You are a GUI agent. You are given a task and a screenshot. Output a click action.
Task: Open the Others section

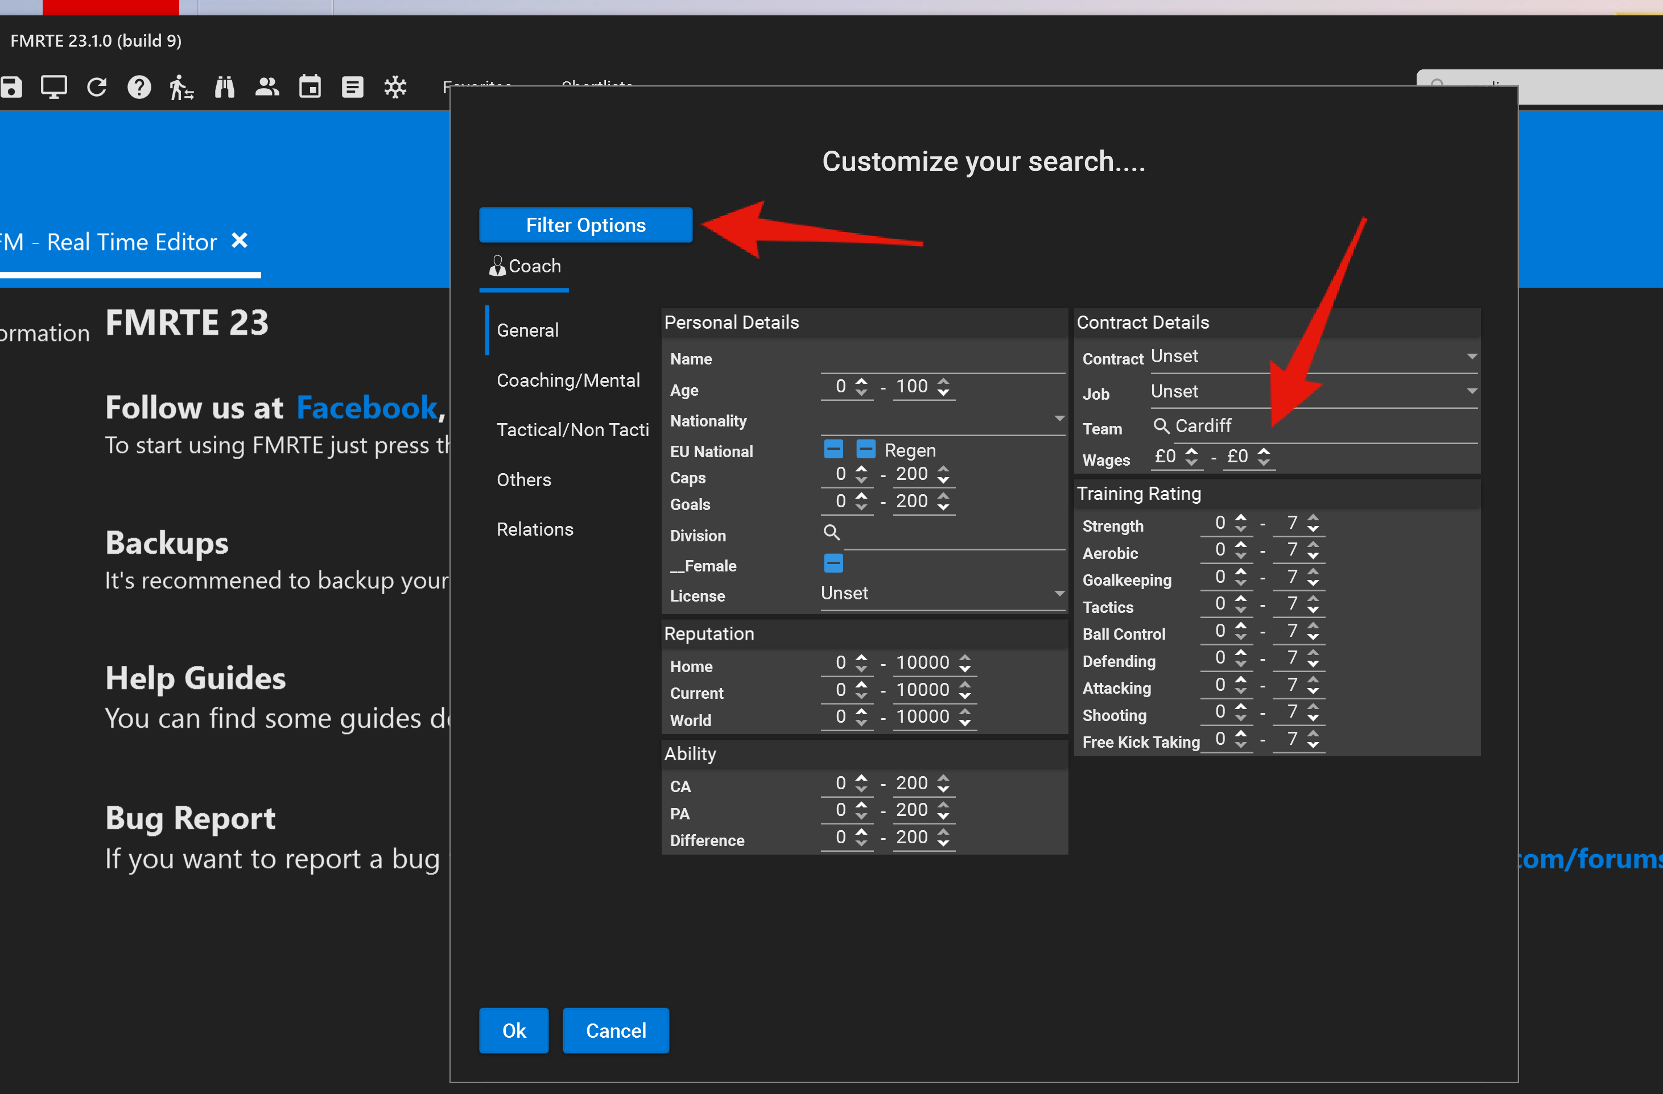pos(524,480)
